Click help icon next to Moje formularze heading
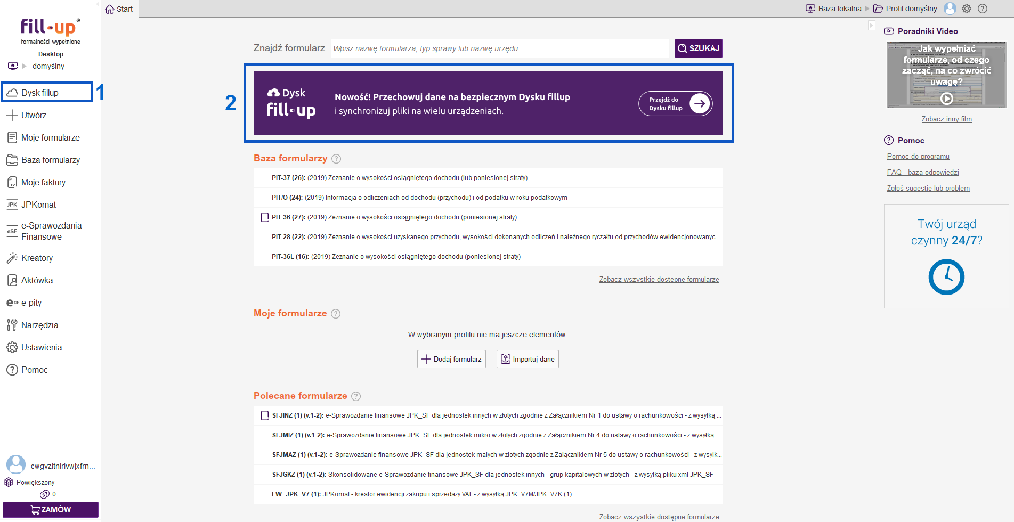Screen dimensions: 1014x522 click(336, 314)
